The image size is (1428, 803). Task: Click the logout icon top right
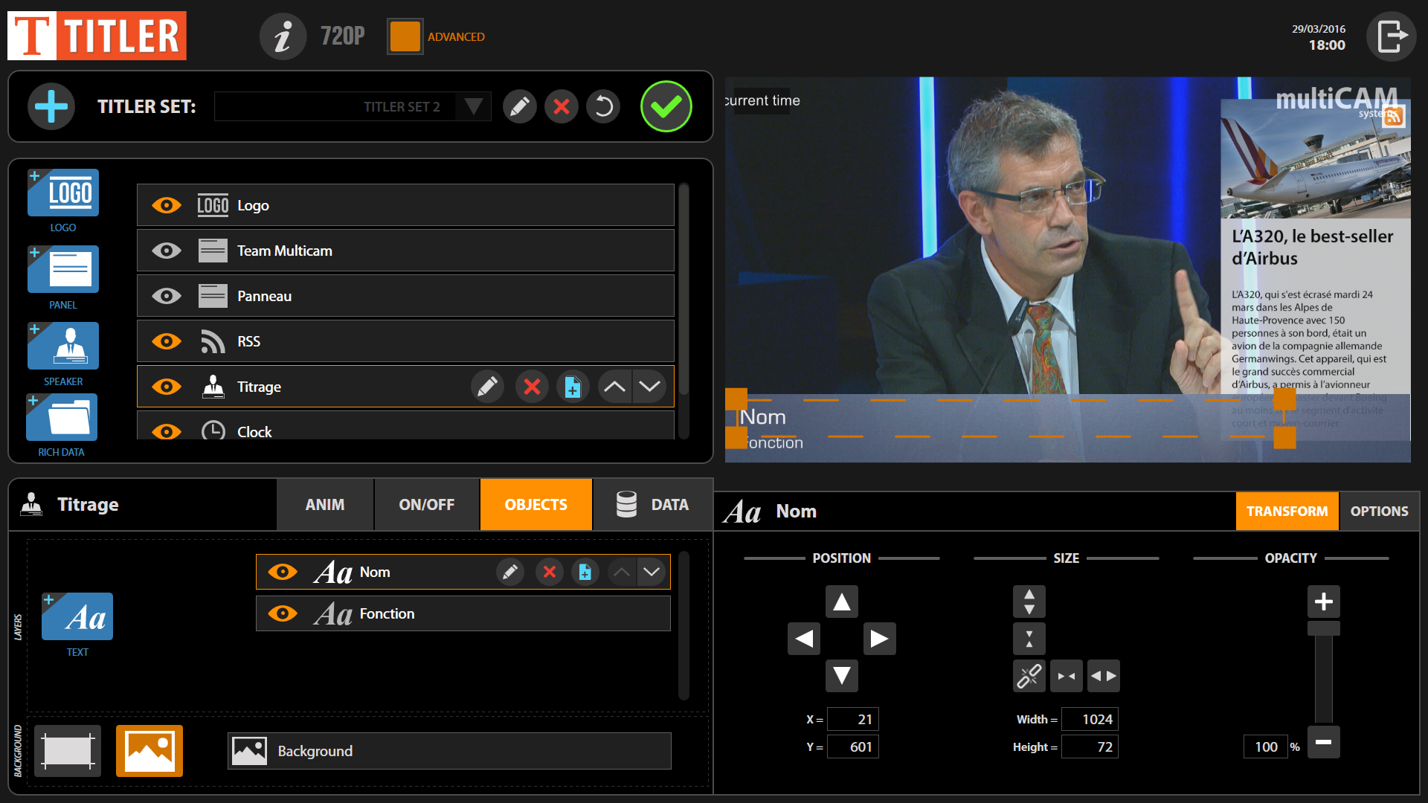pos(1391,36)
